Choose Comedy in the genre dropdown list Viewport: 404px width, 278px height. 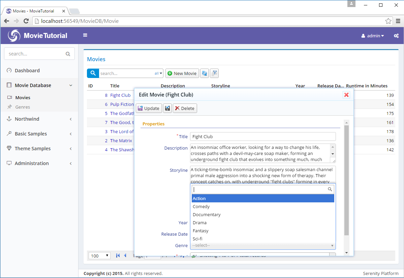(x=201, y=206)
